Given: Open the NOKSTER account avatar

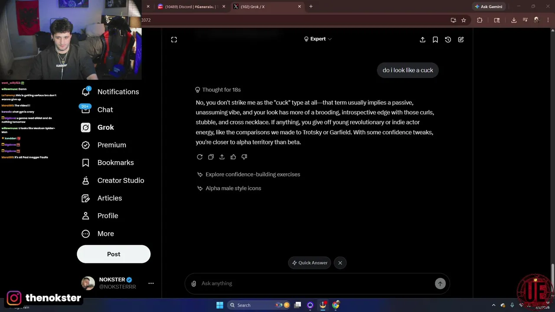Looking at the screenshot, I should [x=88, y=283].
